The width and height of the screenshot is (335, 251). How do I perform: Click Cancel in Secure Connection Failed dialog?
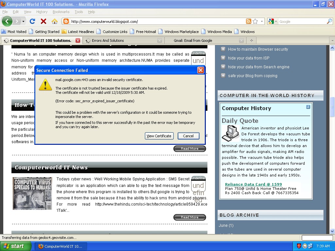coord(188,136)
